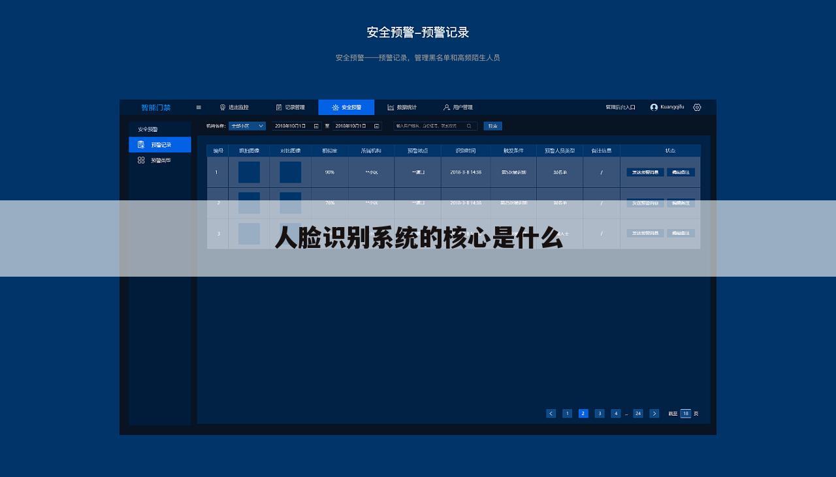The image size is (836, 477).
Task: Click the magnifier icon in search box
Action: (469, 126)
